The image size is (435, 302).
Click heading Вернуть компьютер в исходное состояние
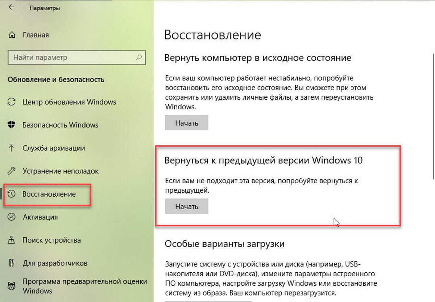(258, 58)
